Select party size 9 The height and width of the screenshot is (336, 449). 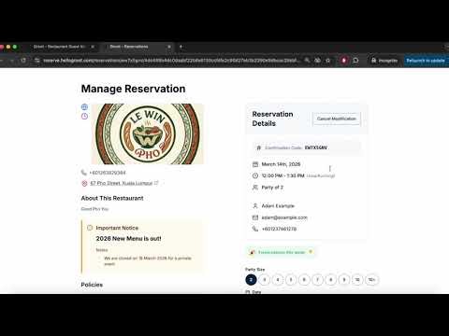(x=344, y=280)
